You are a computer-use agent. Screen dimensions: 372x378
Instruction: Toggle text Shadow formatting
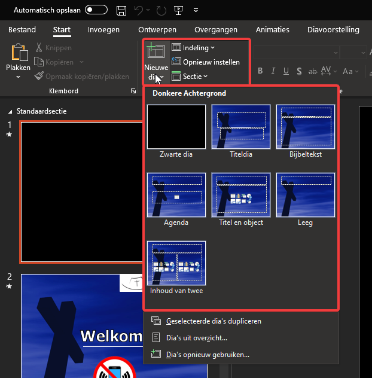click(x=299, y=71)
